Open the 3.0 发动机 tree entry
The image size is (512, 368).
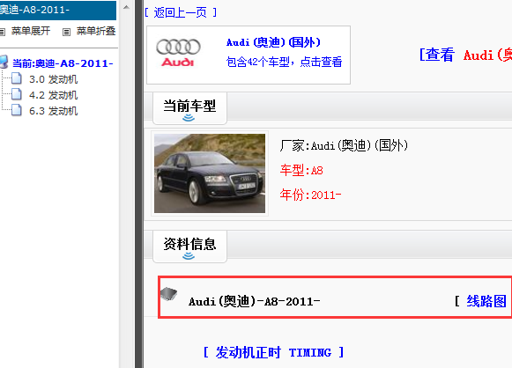pos(53,79)
